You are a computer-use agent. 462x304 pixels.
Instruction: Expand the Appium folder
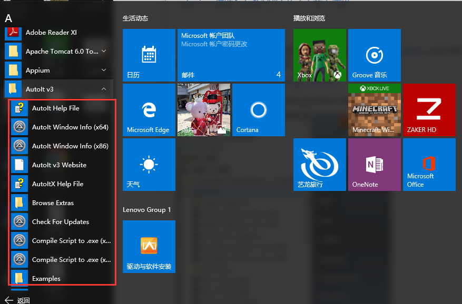click(x=104, y=70)
